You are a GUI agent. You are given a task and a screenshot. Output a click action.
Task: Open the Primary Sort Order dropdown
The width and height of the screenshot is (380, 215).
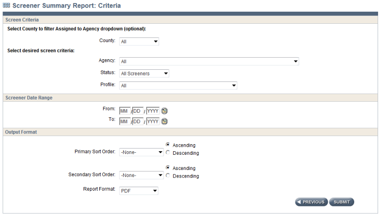coord(141,152)
